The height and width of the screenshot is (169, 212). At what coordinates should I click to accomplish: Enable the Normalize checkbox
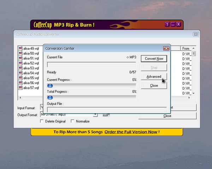pos(72,121)
